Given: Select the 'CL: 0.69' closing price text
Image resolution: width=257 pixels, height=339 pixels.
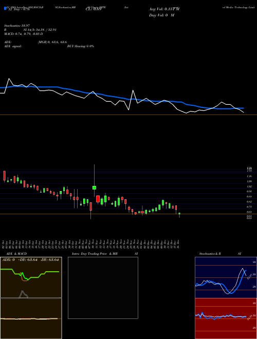Looking at the screenshot, I should (94, 9).
